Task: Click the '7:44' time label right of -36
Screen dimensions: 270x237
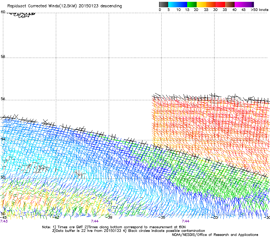Action: (x=186, y=221)
